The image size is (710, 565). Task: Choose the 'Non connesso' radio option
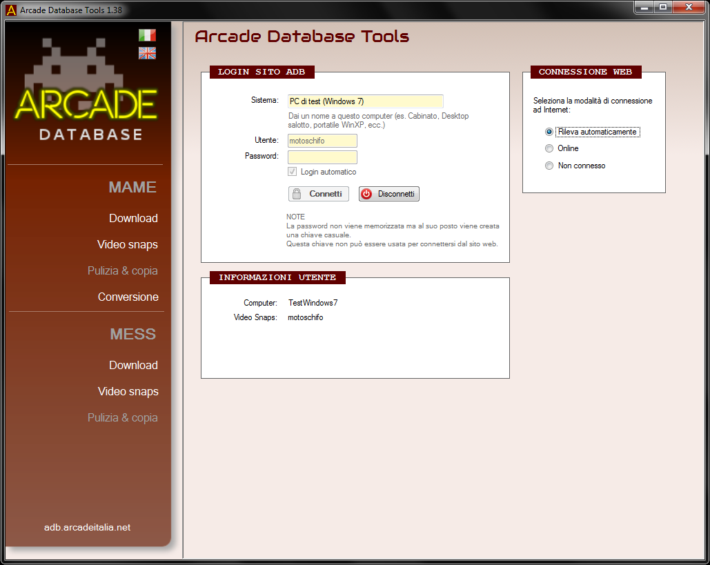[x=549, y=166]
